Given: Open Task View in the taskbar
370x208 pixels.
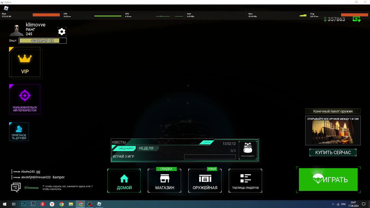Looking at the screenshot, I should [x=14, y=204].
